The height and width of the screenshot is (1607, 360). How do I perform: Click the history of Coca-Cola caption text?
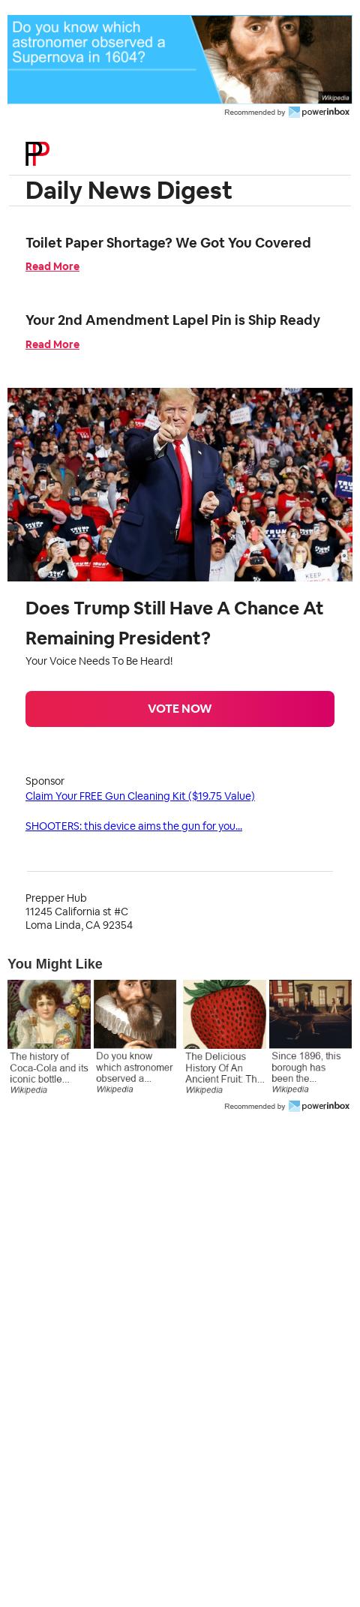(x=49, y=1068)
